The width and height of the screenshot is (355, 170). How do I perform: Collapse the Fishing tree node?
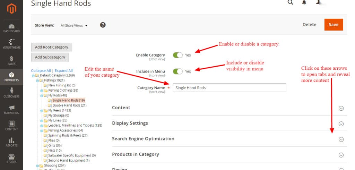37,80
